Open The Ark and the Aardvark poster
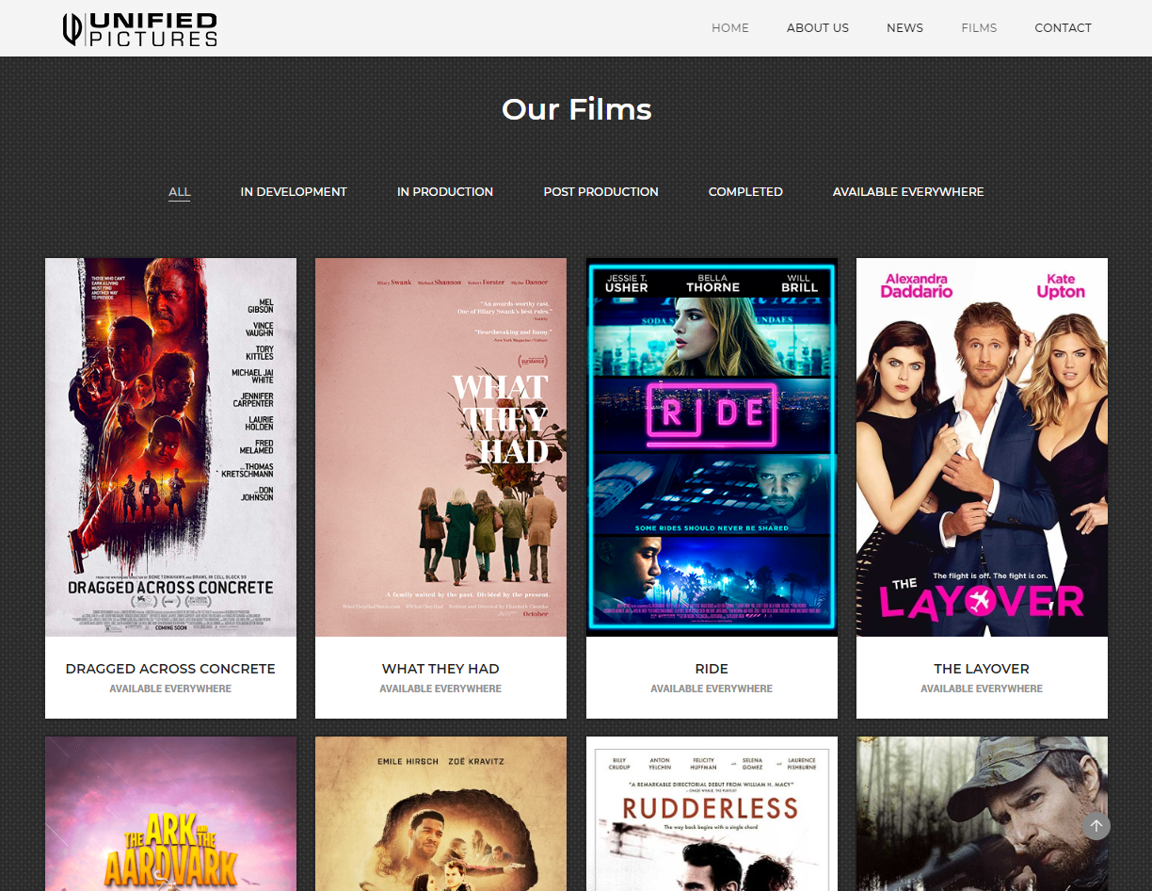The height and width of the screenshot is (891, 1152). [170, 814]
